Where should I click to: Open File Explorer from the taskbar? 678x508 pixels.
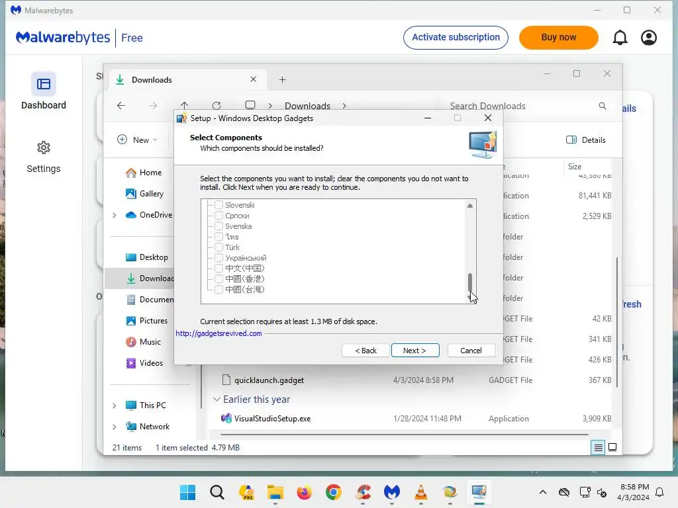pos(275,492)
